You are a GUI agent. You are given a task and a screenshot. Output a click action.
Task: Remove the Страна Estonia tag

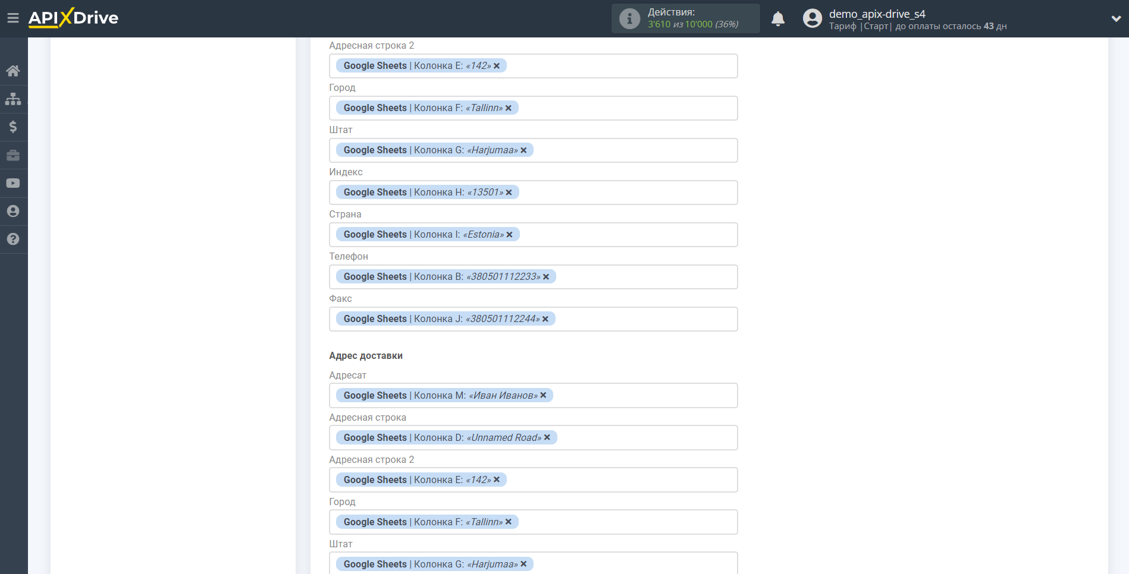click(510, 235)
